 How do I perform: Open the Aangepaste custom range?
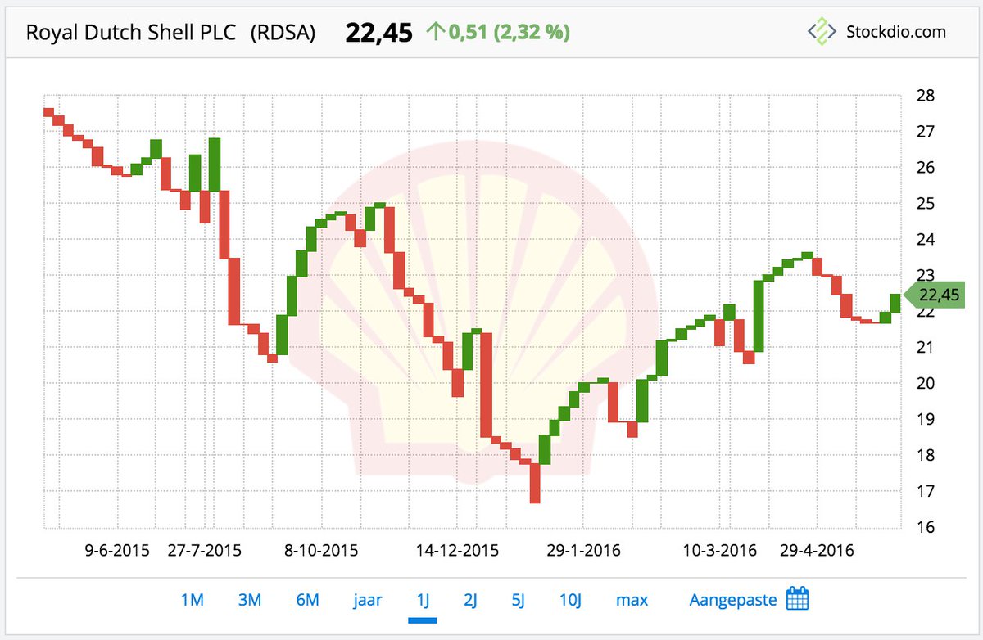733,600
